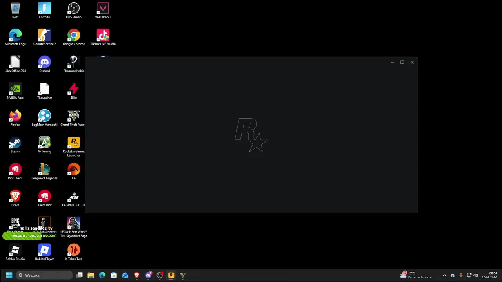This screenshot has height=282, width=502.
Task: Launch Grand Theft Auto desktop shortcut
Action: (x=74, y=118)
